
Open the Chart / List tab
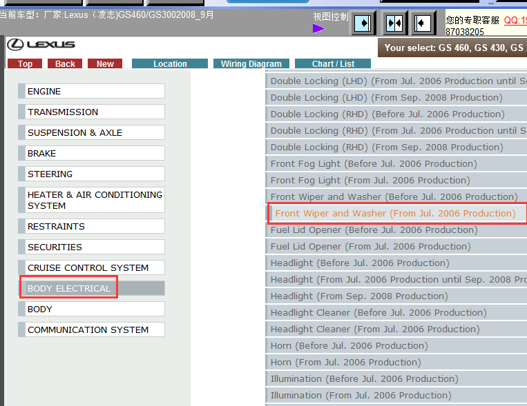333,63
